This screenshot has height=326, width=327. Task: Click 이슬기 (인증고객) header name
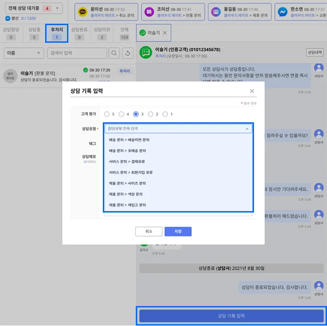[x=188, y=50]
